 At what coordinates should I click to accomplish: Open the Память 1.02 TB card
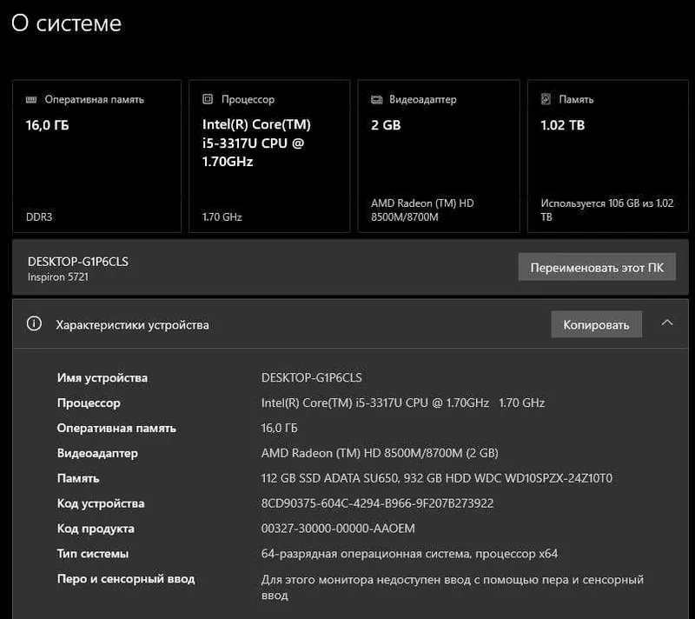coord(607,156)
